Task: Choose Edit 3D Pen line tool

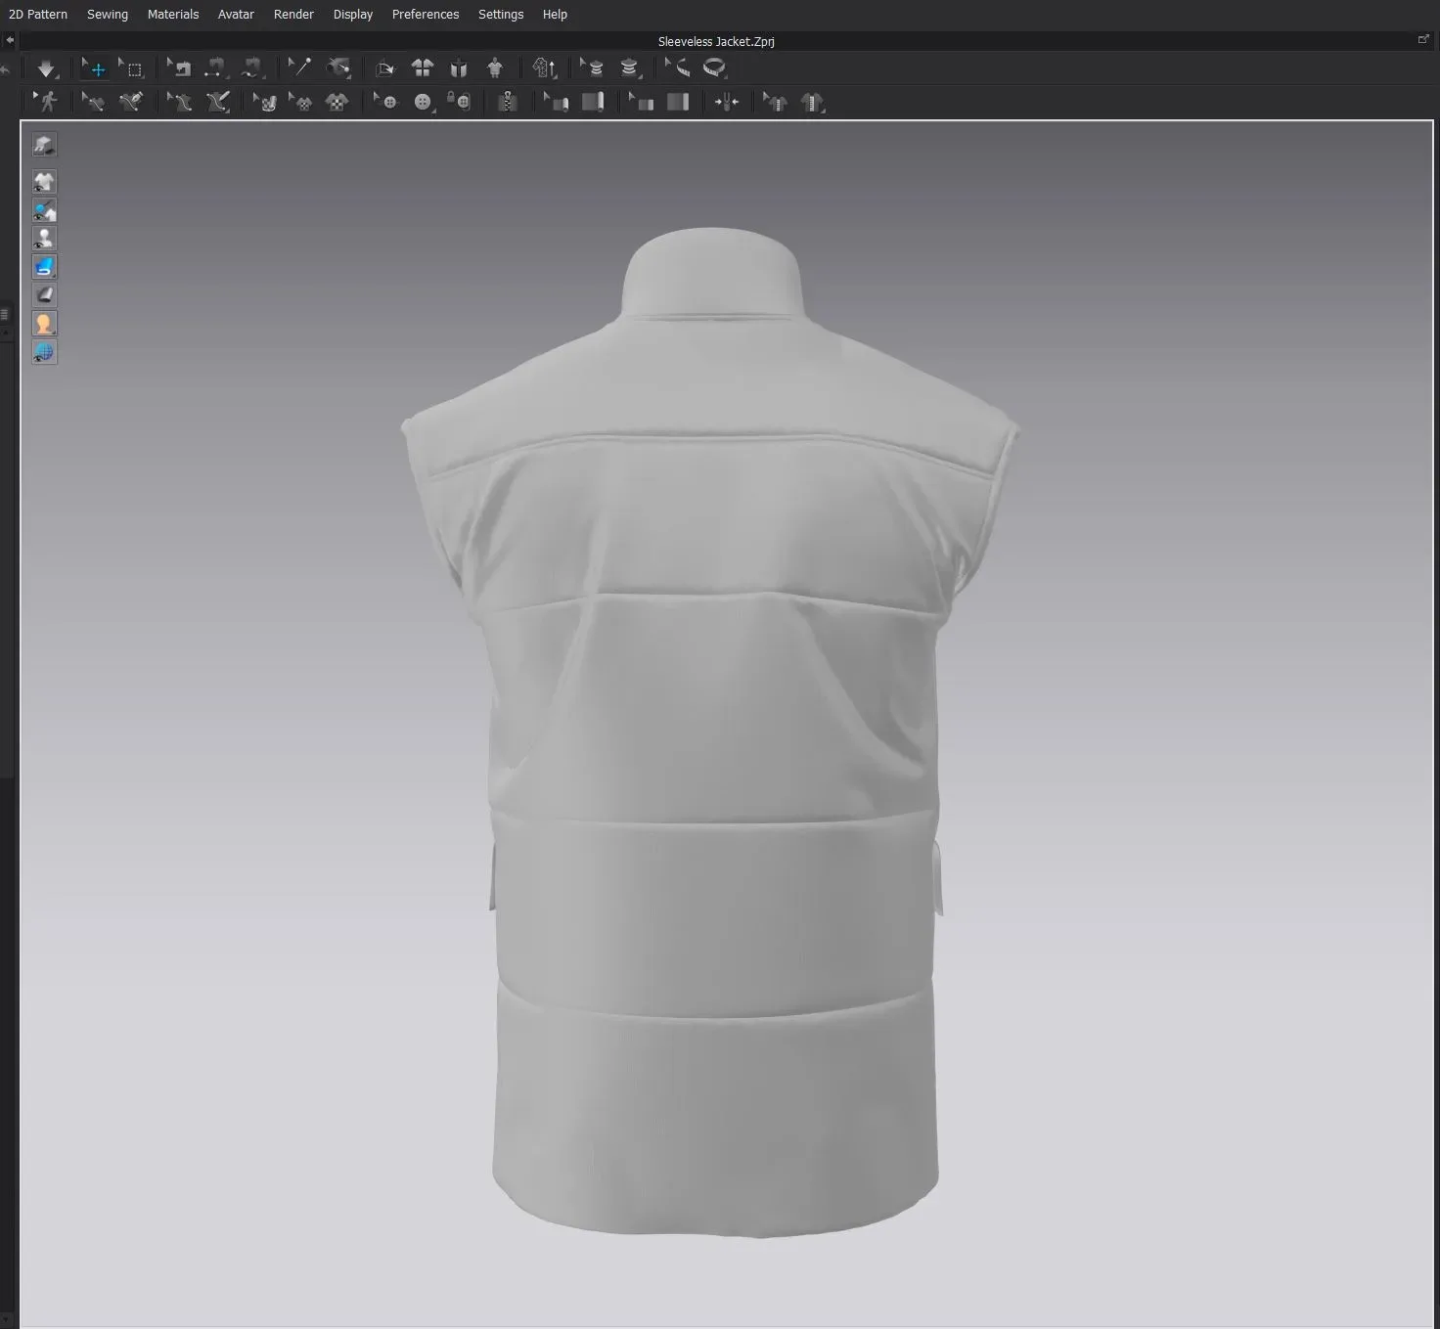Action: (x=179, y=102)
